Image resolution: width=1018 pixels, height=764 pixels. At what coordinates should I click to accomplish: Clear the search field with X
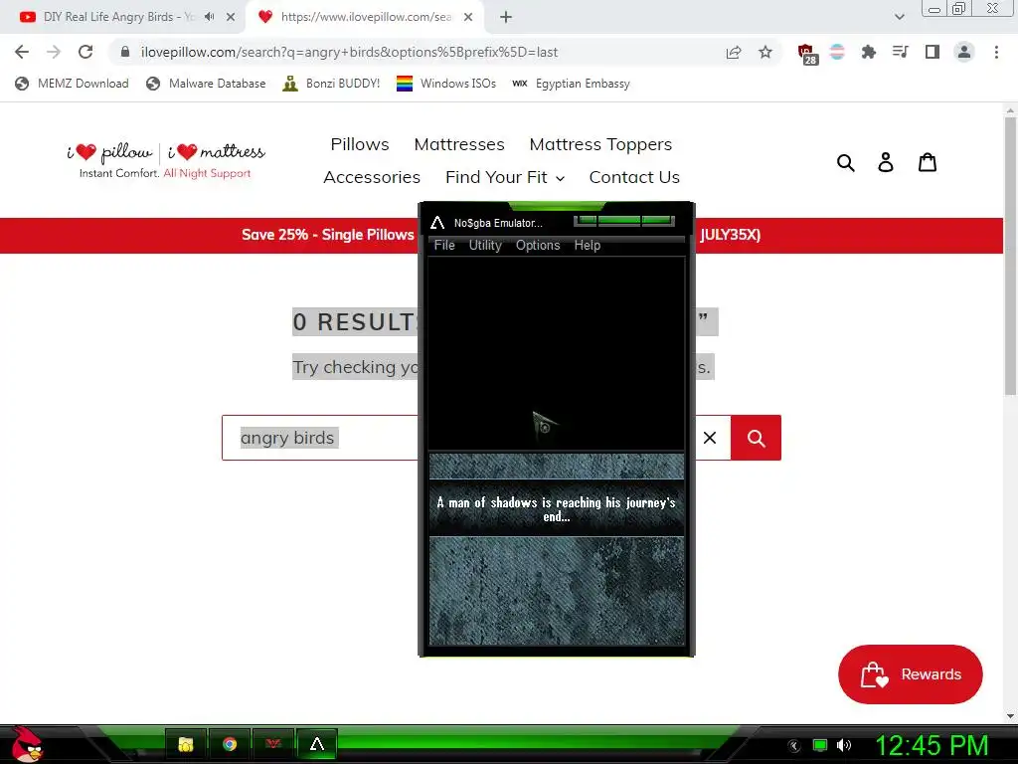710,438
